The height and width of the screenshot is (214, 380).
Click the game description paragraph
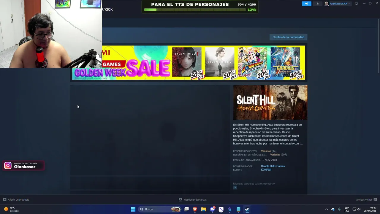pos(268,134)
